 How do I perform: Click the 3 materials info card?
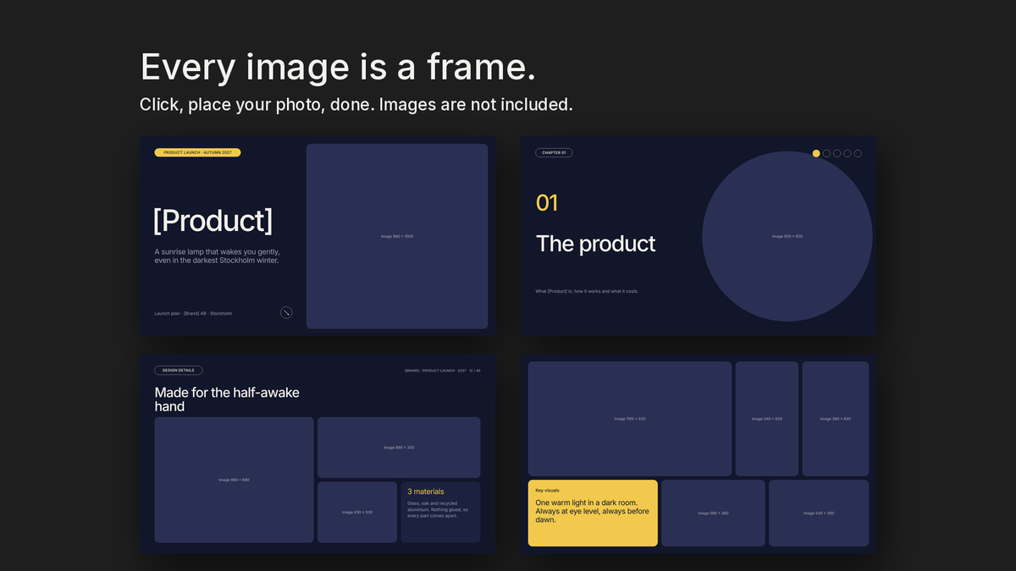coord(440,512)
